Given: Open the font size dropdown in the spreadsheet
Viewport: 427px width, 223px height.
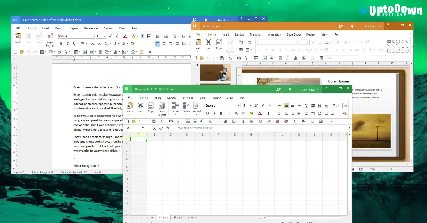Looking at the screenshot, I should coord(250,105).
